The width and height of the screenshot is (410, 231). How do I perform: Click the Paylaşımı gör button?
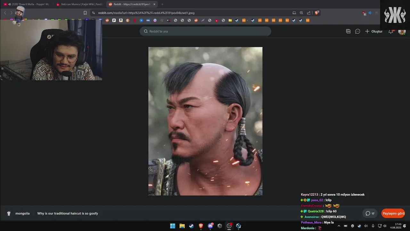click(393, 213)
